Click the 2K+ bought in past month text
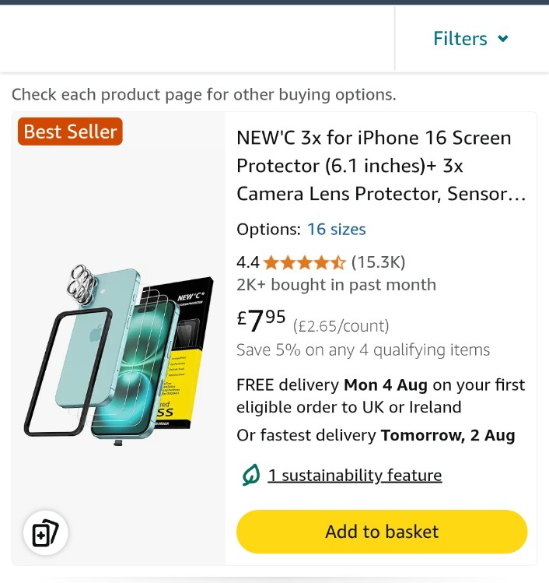The width and height of the screenshot is (549, 583). point(336,285)
